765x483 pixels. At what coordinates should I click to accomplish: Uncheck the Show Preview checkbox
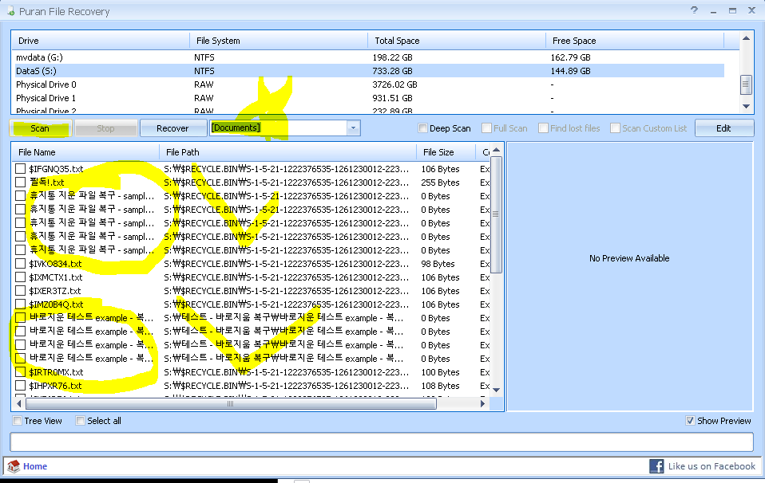pyautogui.click(x=690, y=421)
